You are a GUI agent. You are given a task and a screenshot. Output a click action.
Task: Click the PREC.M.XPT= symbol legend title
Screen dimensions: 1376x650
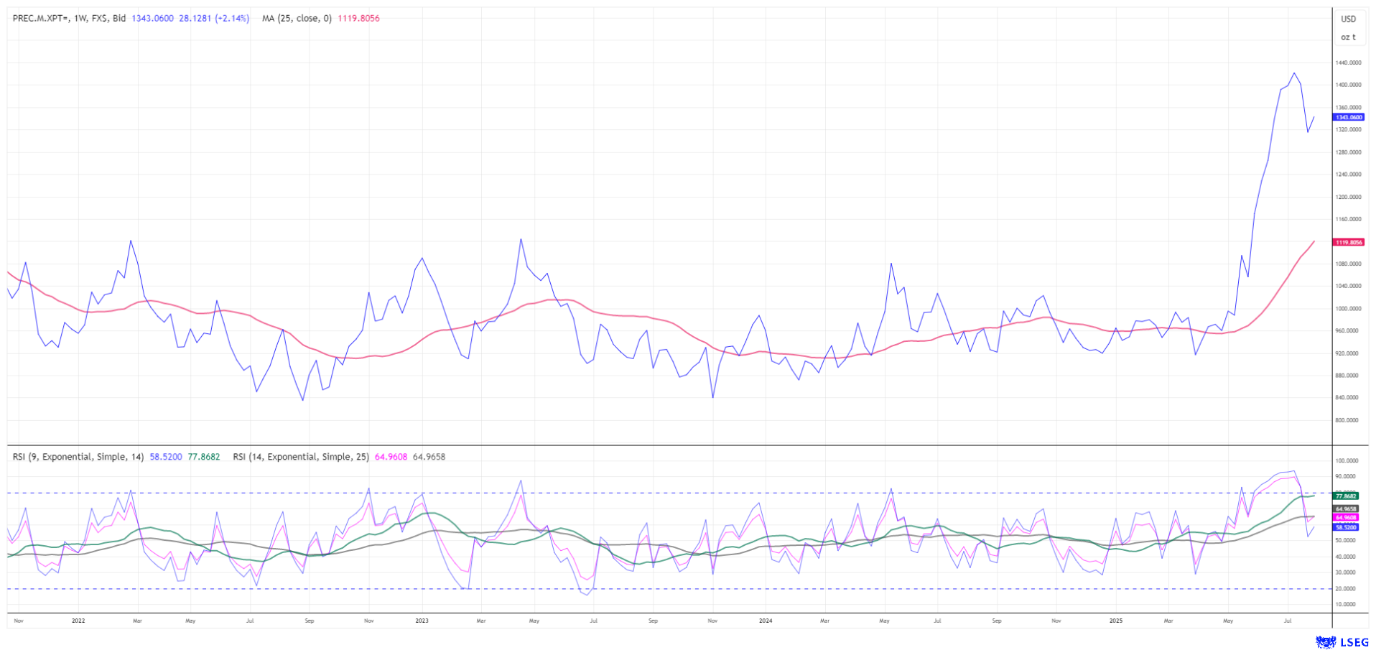tap(40, 19)
